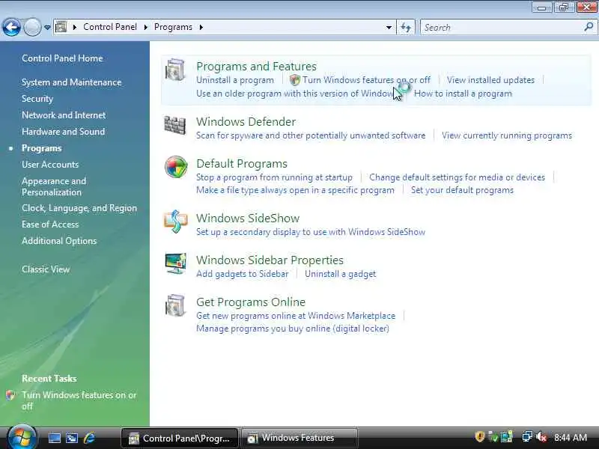
Task: Click View currently running programs
Action: [x=507, y=135]
